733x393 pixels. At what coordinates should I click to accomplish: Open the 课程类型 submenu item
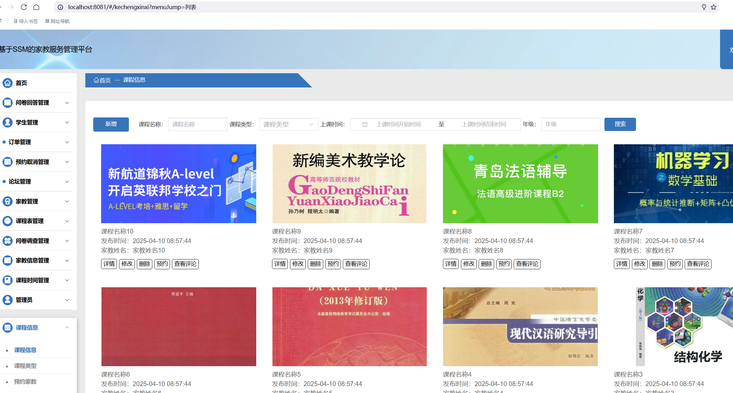click(25, 366)
